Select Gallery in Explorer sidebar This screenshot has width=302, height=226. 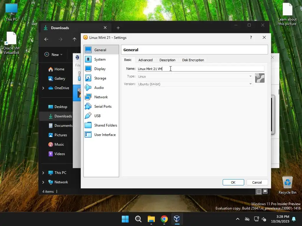(x=57, y=78)
